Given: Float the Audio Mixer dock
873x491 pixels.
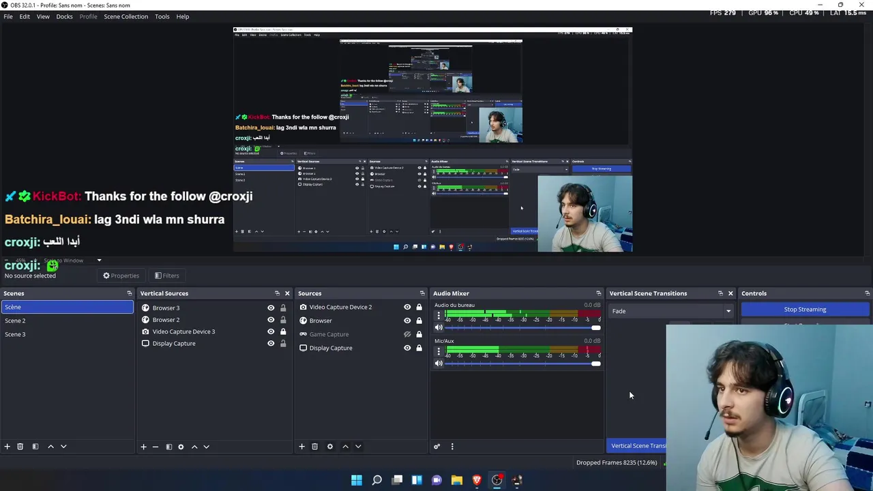Looking at the screenshot, I should click(x=598, y=293).
